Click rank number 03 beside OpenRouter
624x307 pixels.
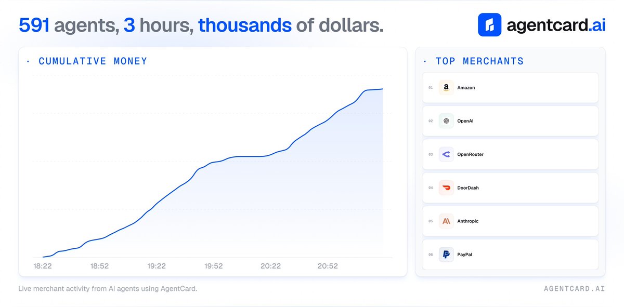click(x=431, y=154)
